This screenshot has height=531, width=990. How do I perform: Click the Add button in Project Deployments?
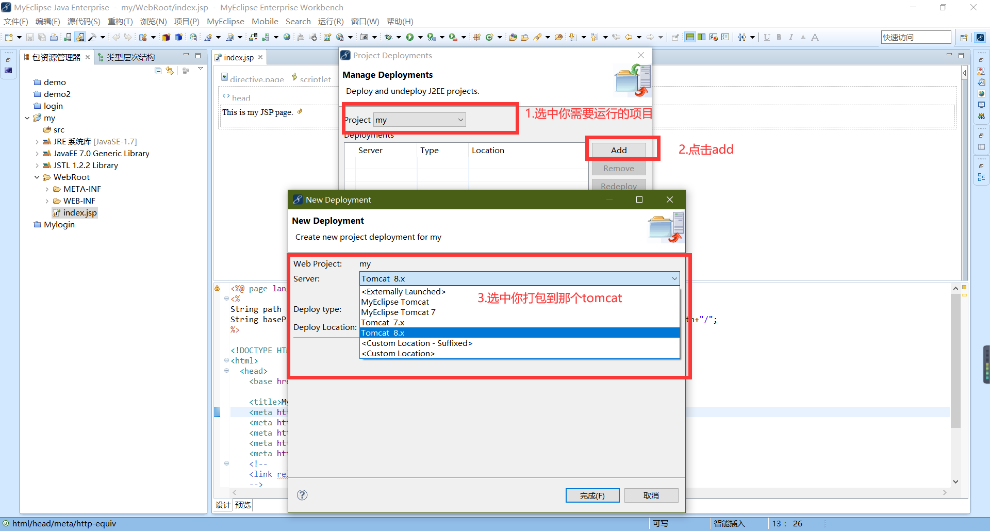coord(619,150)
